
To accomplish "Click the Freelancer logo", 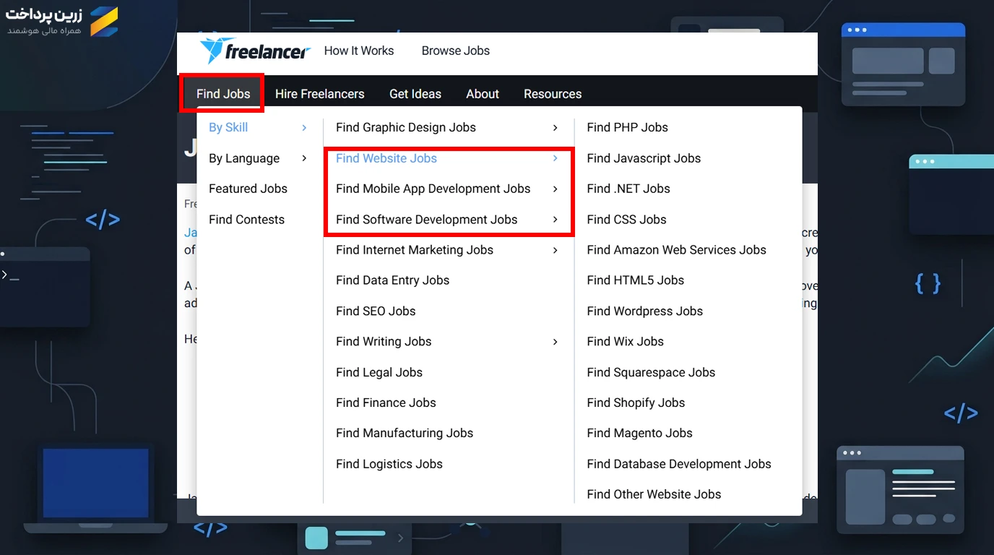I will (255, 51).
